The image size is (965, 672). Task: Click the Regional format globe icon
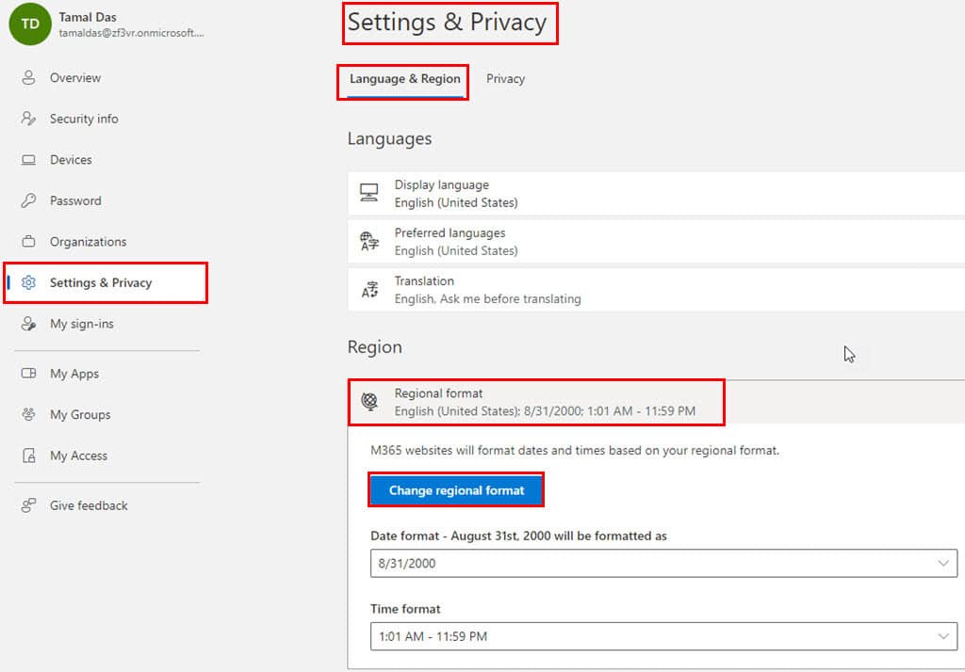tap(369, 402)
